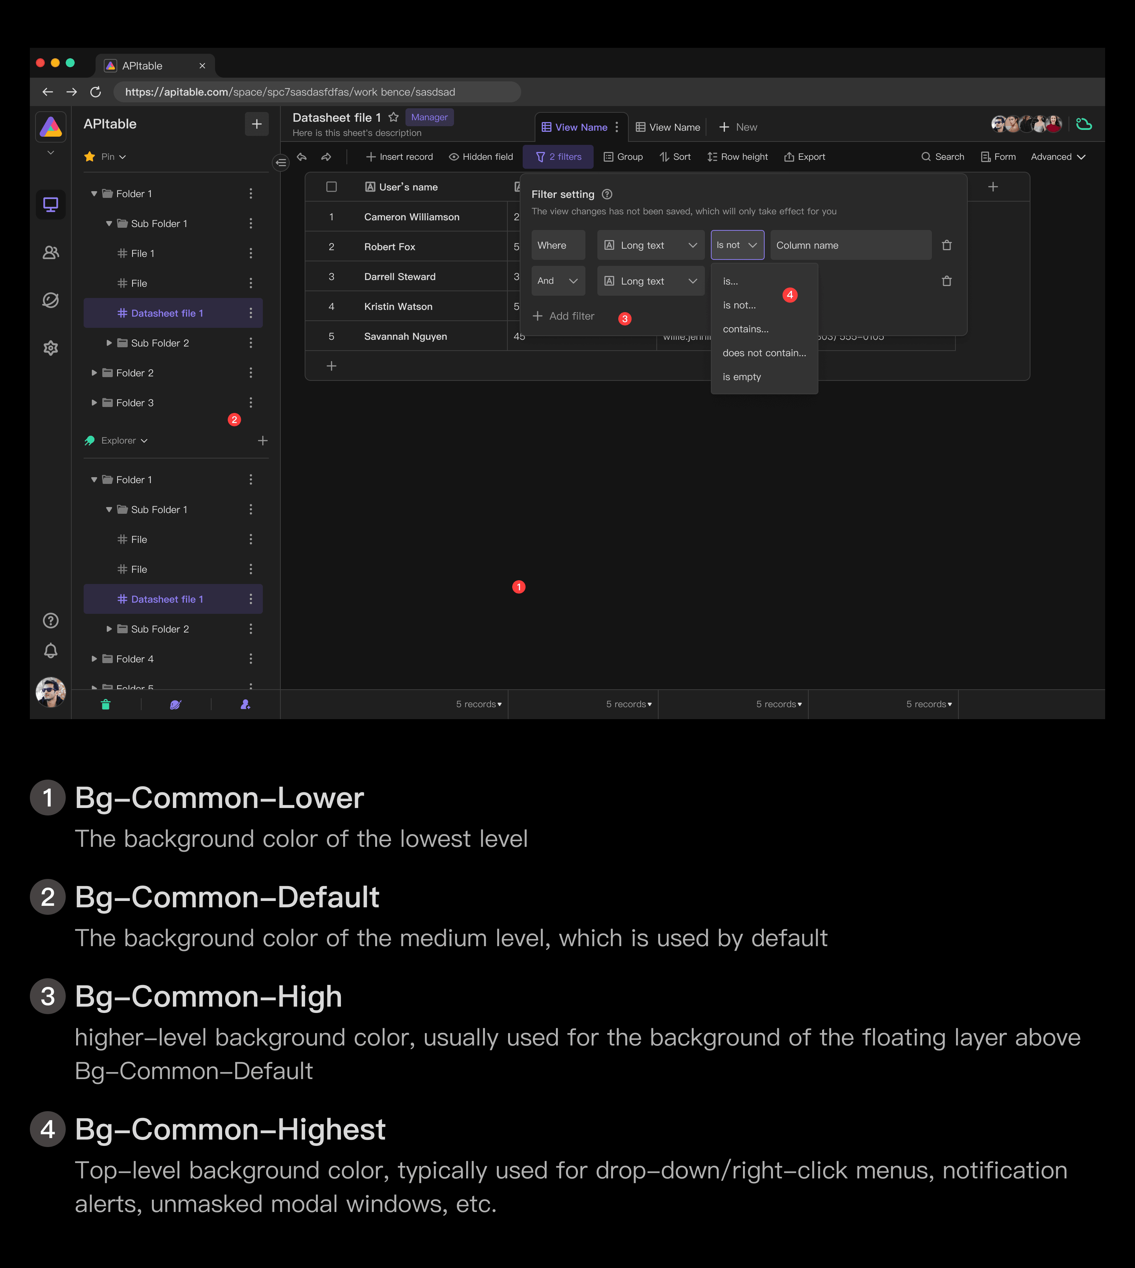Image resolution: width=1135 pixels, height=1268 pixels.
Task: Delete the Where filter row
Action: (947, 245)
